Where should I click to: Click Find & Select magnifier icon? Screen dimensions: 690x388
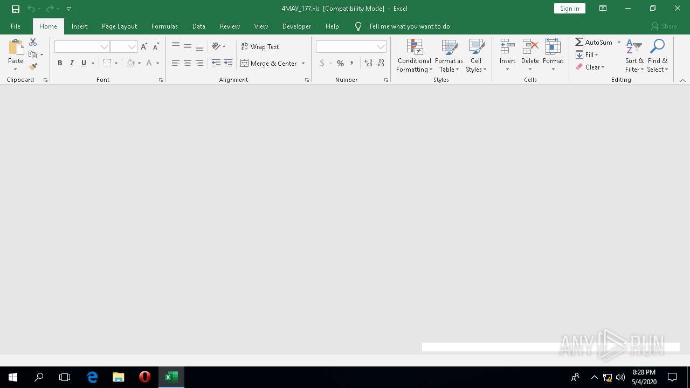coord(657,47)
